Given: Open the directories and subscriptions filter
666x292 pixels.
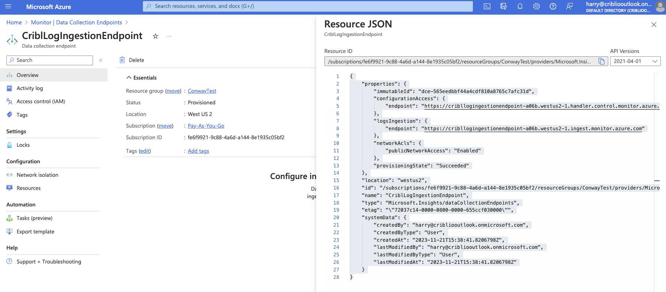Looking at the screenshot, I should (x=503, y=6).
